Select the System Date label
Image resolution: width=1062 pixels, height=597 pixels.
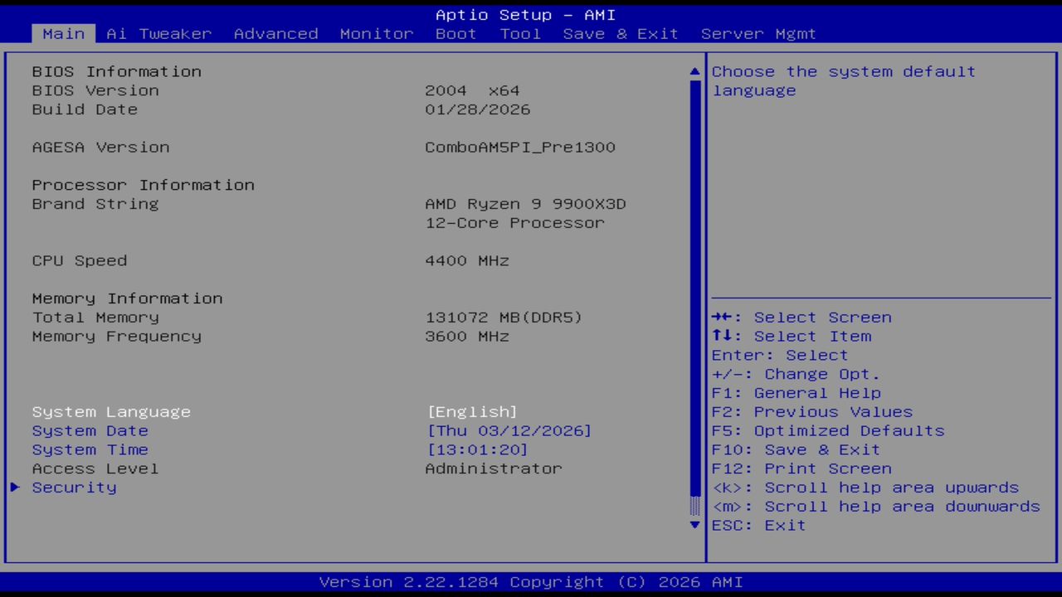tap(90, 431)
